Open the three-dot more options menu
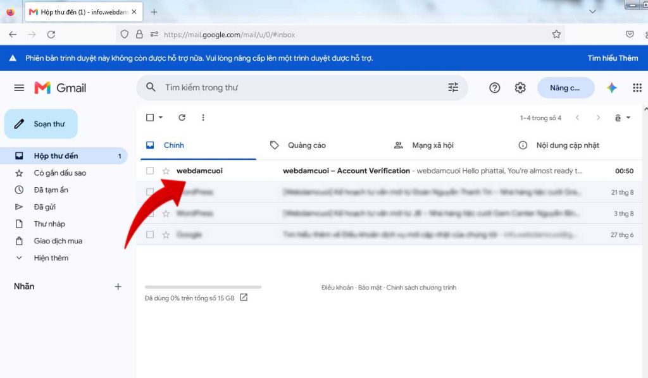Screen dimensions: 648x378 point(203,118)
